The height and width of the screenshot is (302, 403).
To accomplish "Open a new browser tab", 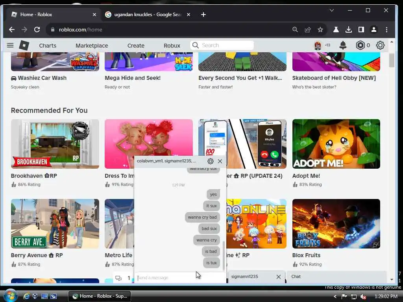I will (x=203, y=15).
